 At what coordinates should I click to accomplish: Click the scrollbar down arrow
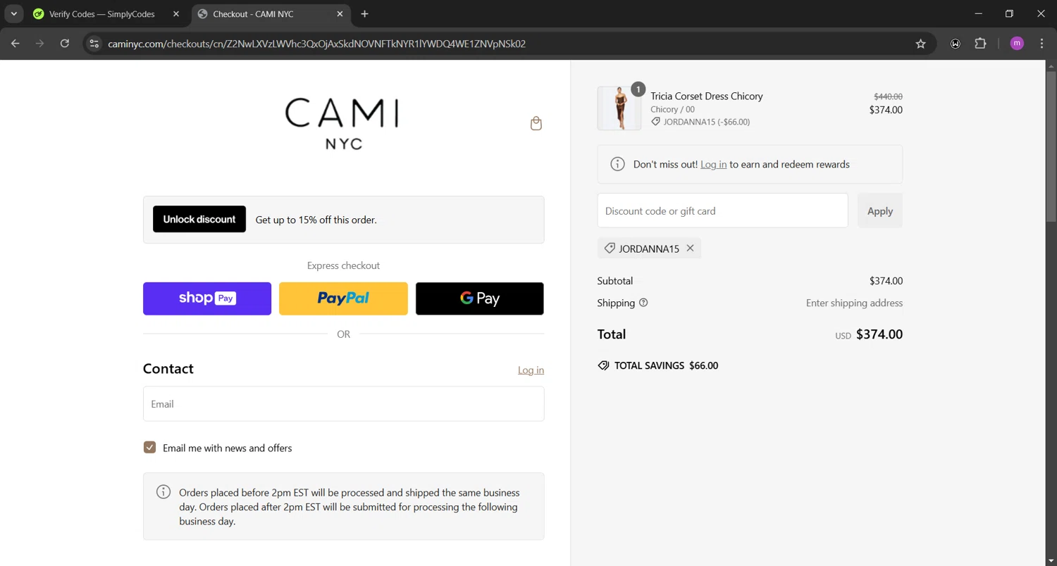click(x=1051, y=560)
